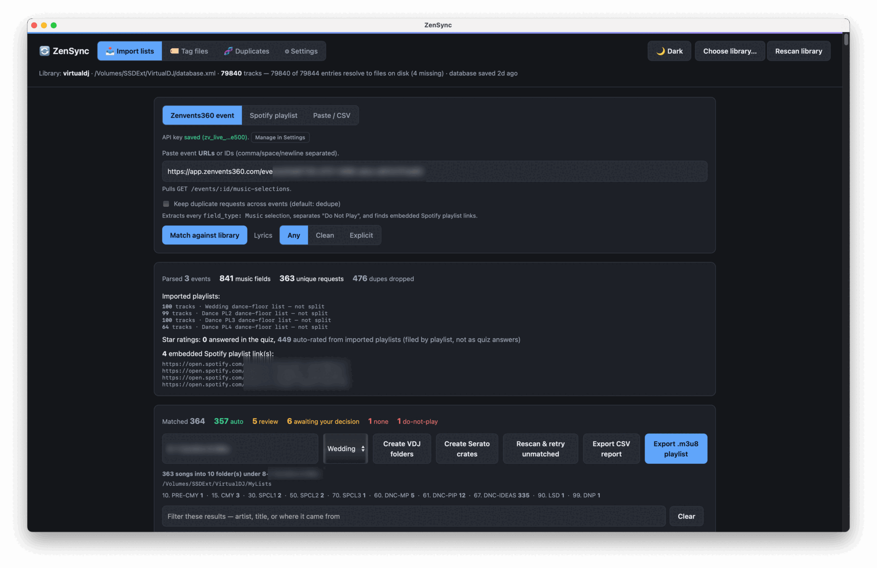The width and height of the screenshot is (877, 568).
Task: Select the Paste / CSV source tab
Action: (x=331, y=115)
